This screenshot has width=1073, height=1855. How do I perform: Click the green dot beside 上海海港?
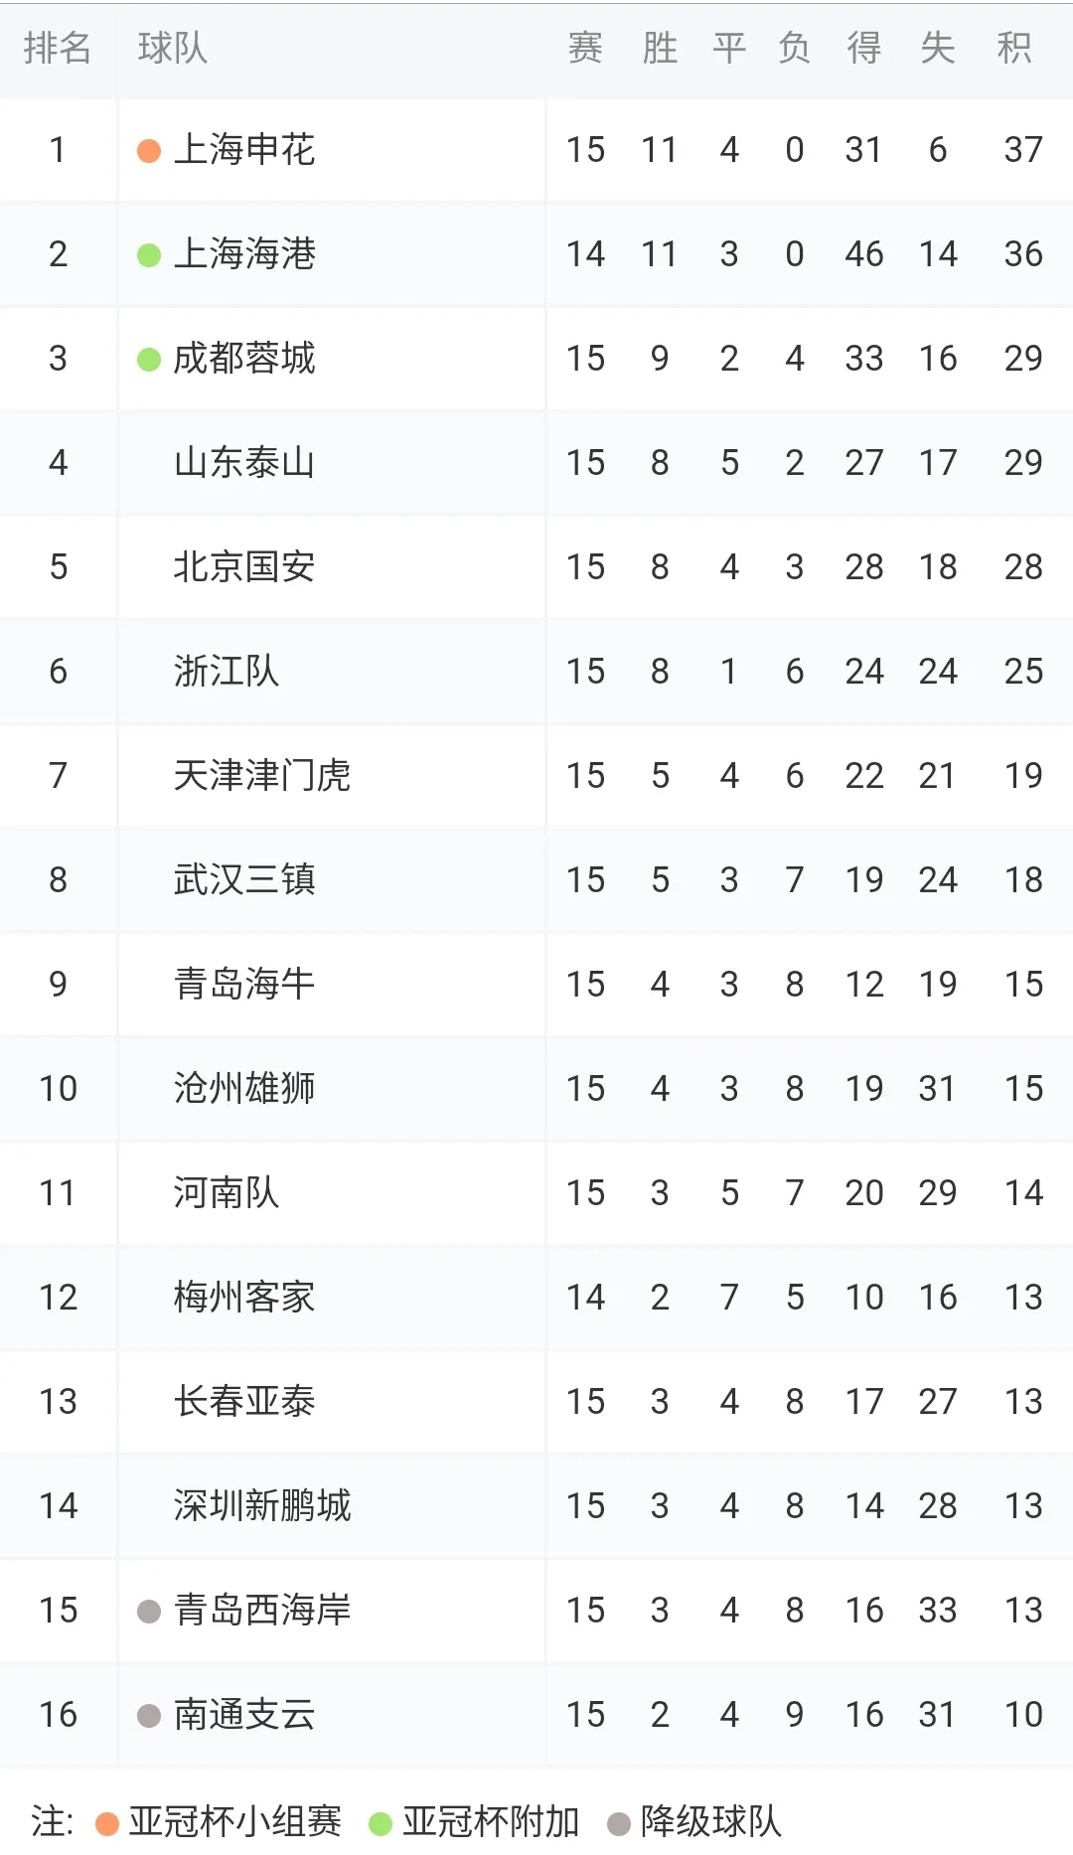click(149, 255)
